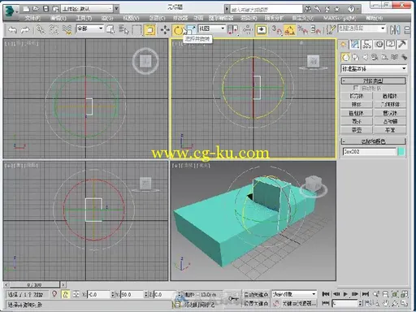This screenshot has height=312, width=416.
Task: Click the Box002 object name field
Action: (x=369, y=152)
